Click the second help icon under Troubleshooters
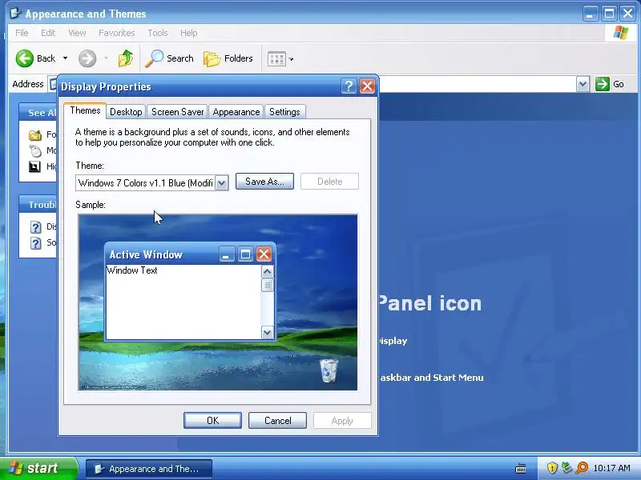Image resolution: width=641 pixels, height=480 pixels. pyautogui.click(x=36, y=243)
